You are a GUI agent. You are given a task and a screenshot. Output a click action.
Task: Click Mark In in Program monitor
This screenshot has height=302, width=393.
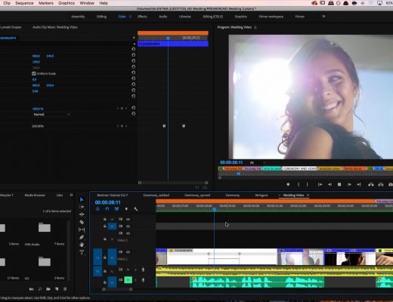(299, 184)
